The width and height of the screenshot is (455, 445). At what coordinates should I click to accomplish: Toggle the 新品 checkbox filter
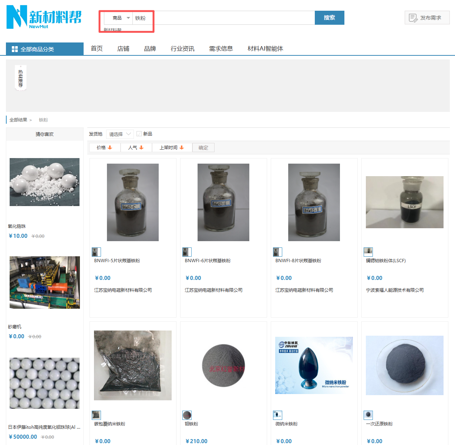(139, 134)
